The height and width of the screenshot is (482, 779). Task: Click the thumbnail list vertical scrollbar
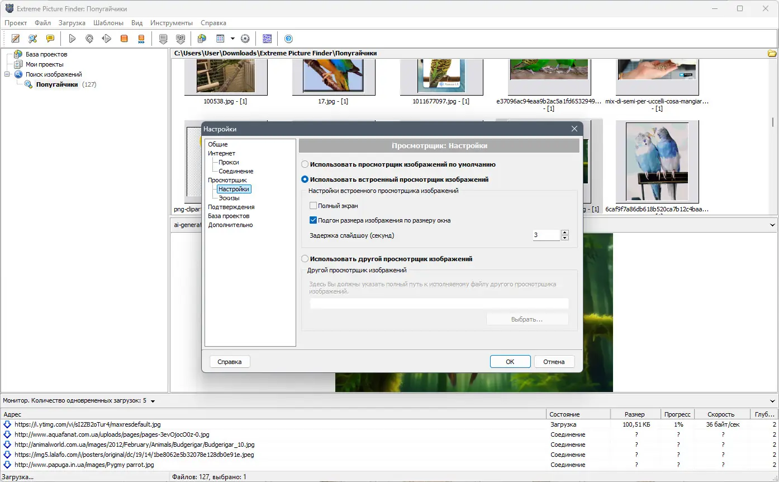coord(773,122)
